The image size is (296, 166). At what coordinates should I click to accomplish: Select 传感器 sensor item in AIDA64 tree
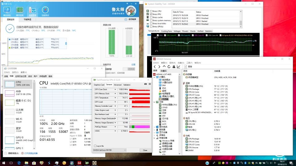164,99
